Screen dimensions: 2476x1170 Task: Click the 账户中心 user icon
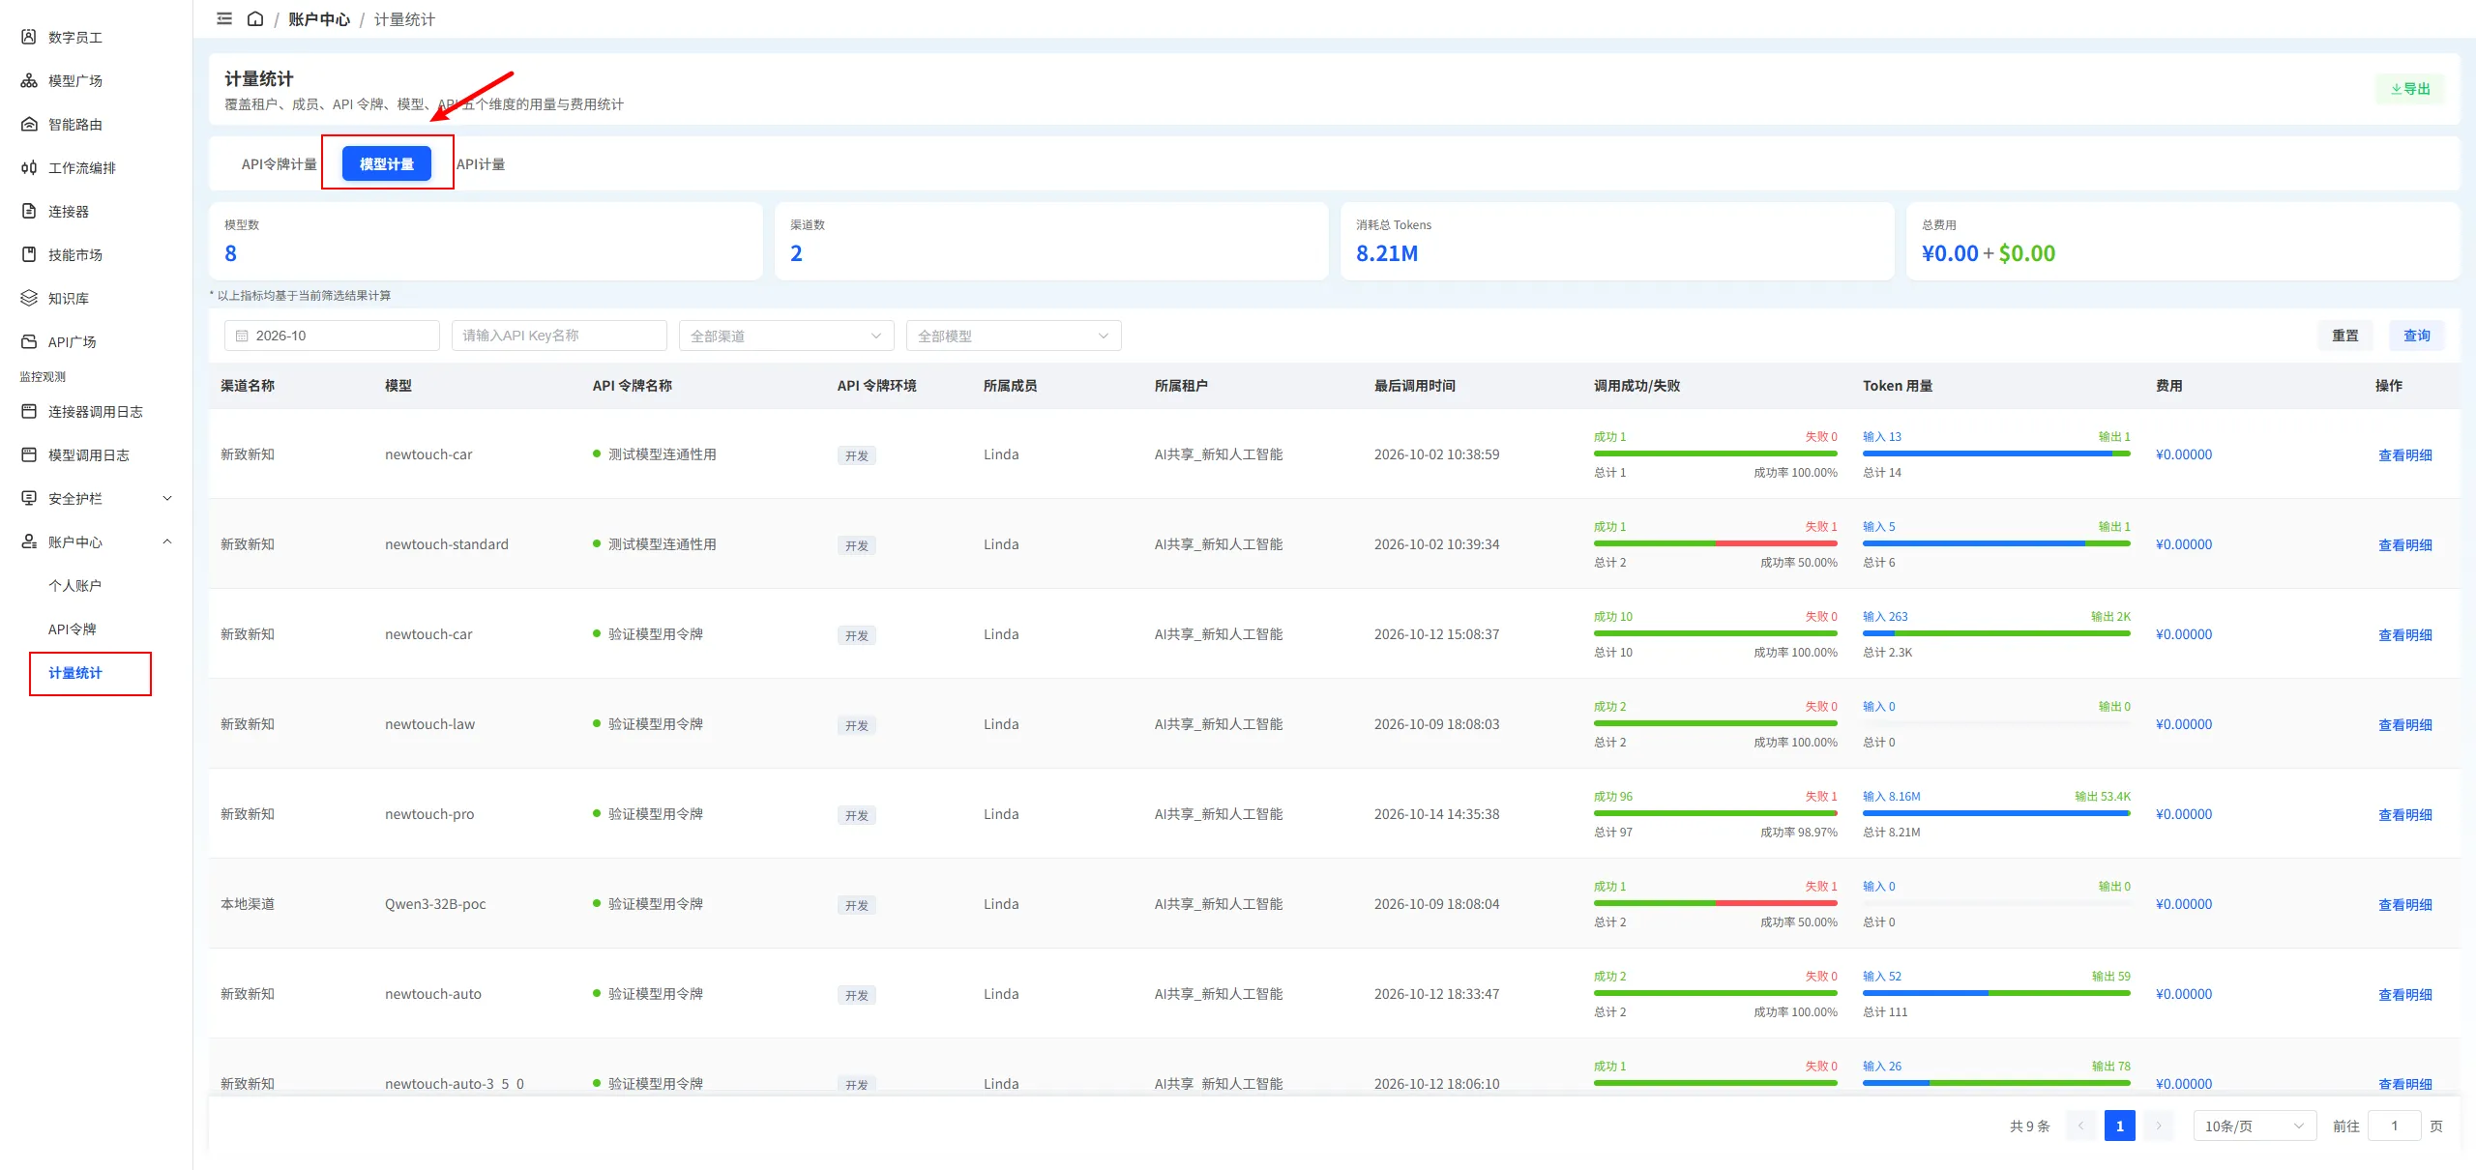[29, 541]
